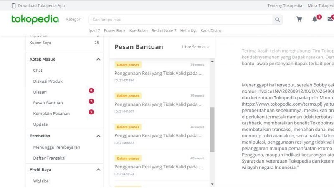Open the Kategori menu

tap(74, 19)
